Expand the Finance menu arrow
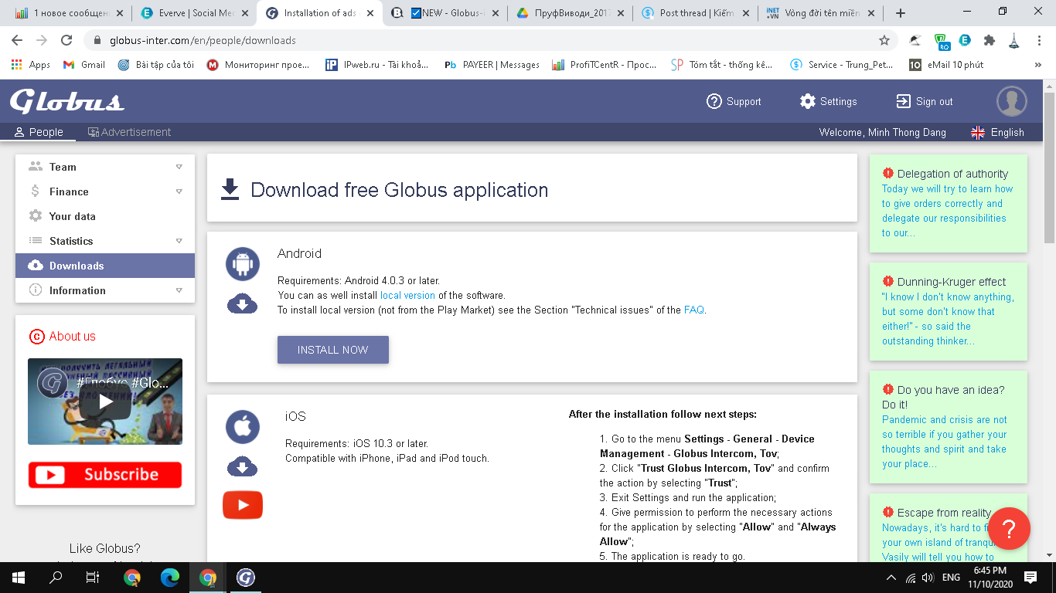 179,191
